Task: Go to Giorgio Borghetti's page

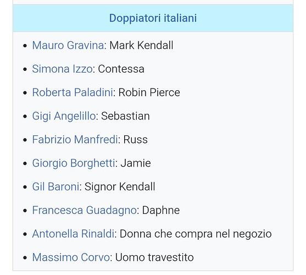Action: click(74, 163)
